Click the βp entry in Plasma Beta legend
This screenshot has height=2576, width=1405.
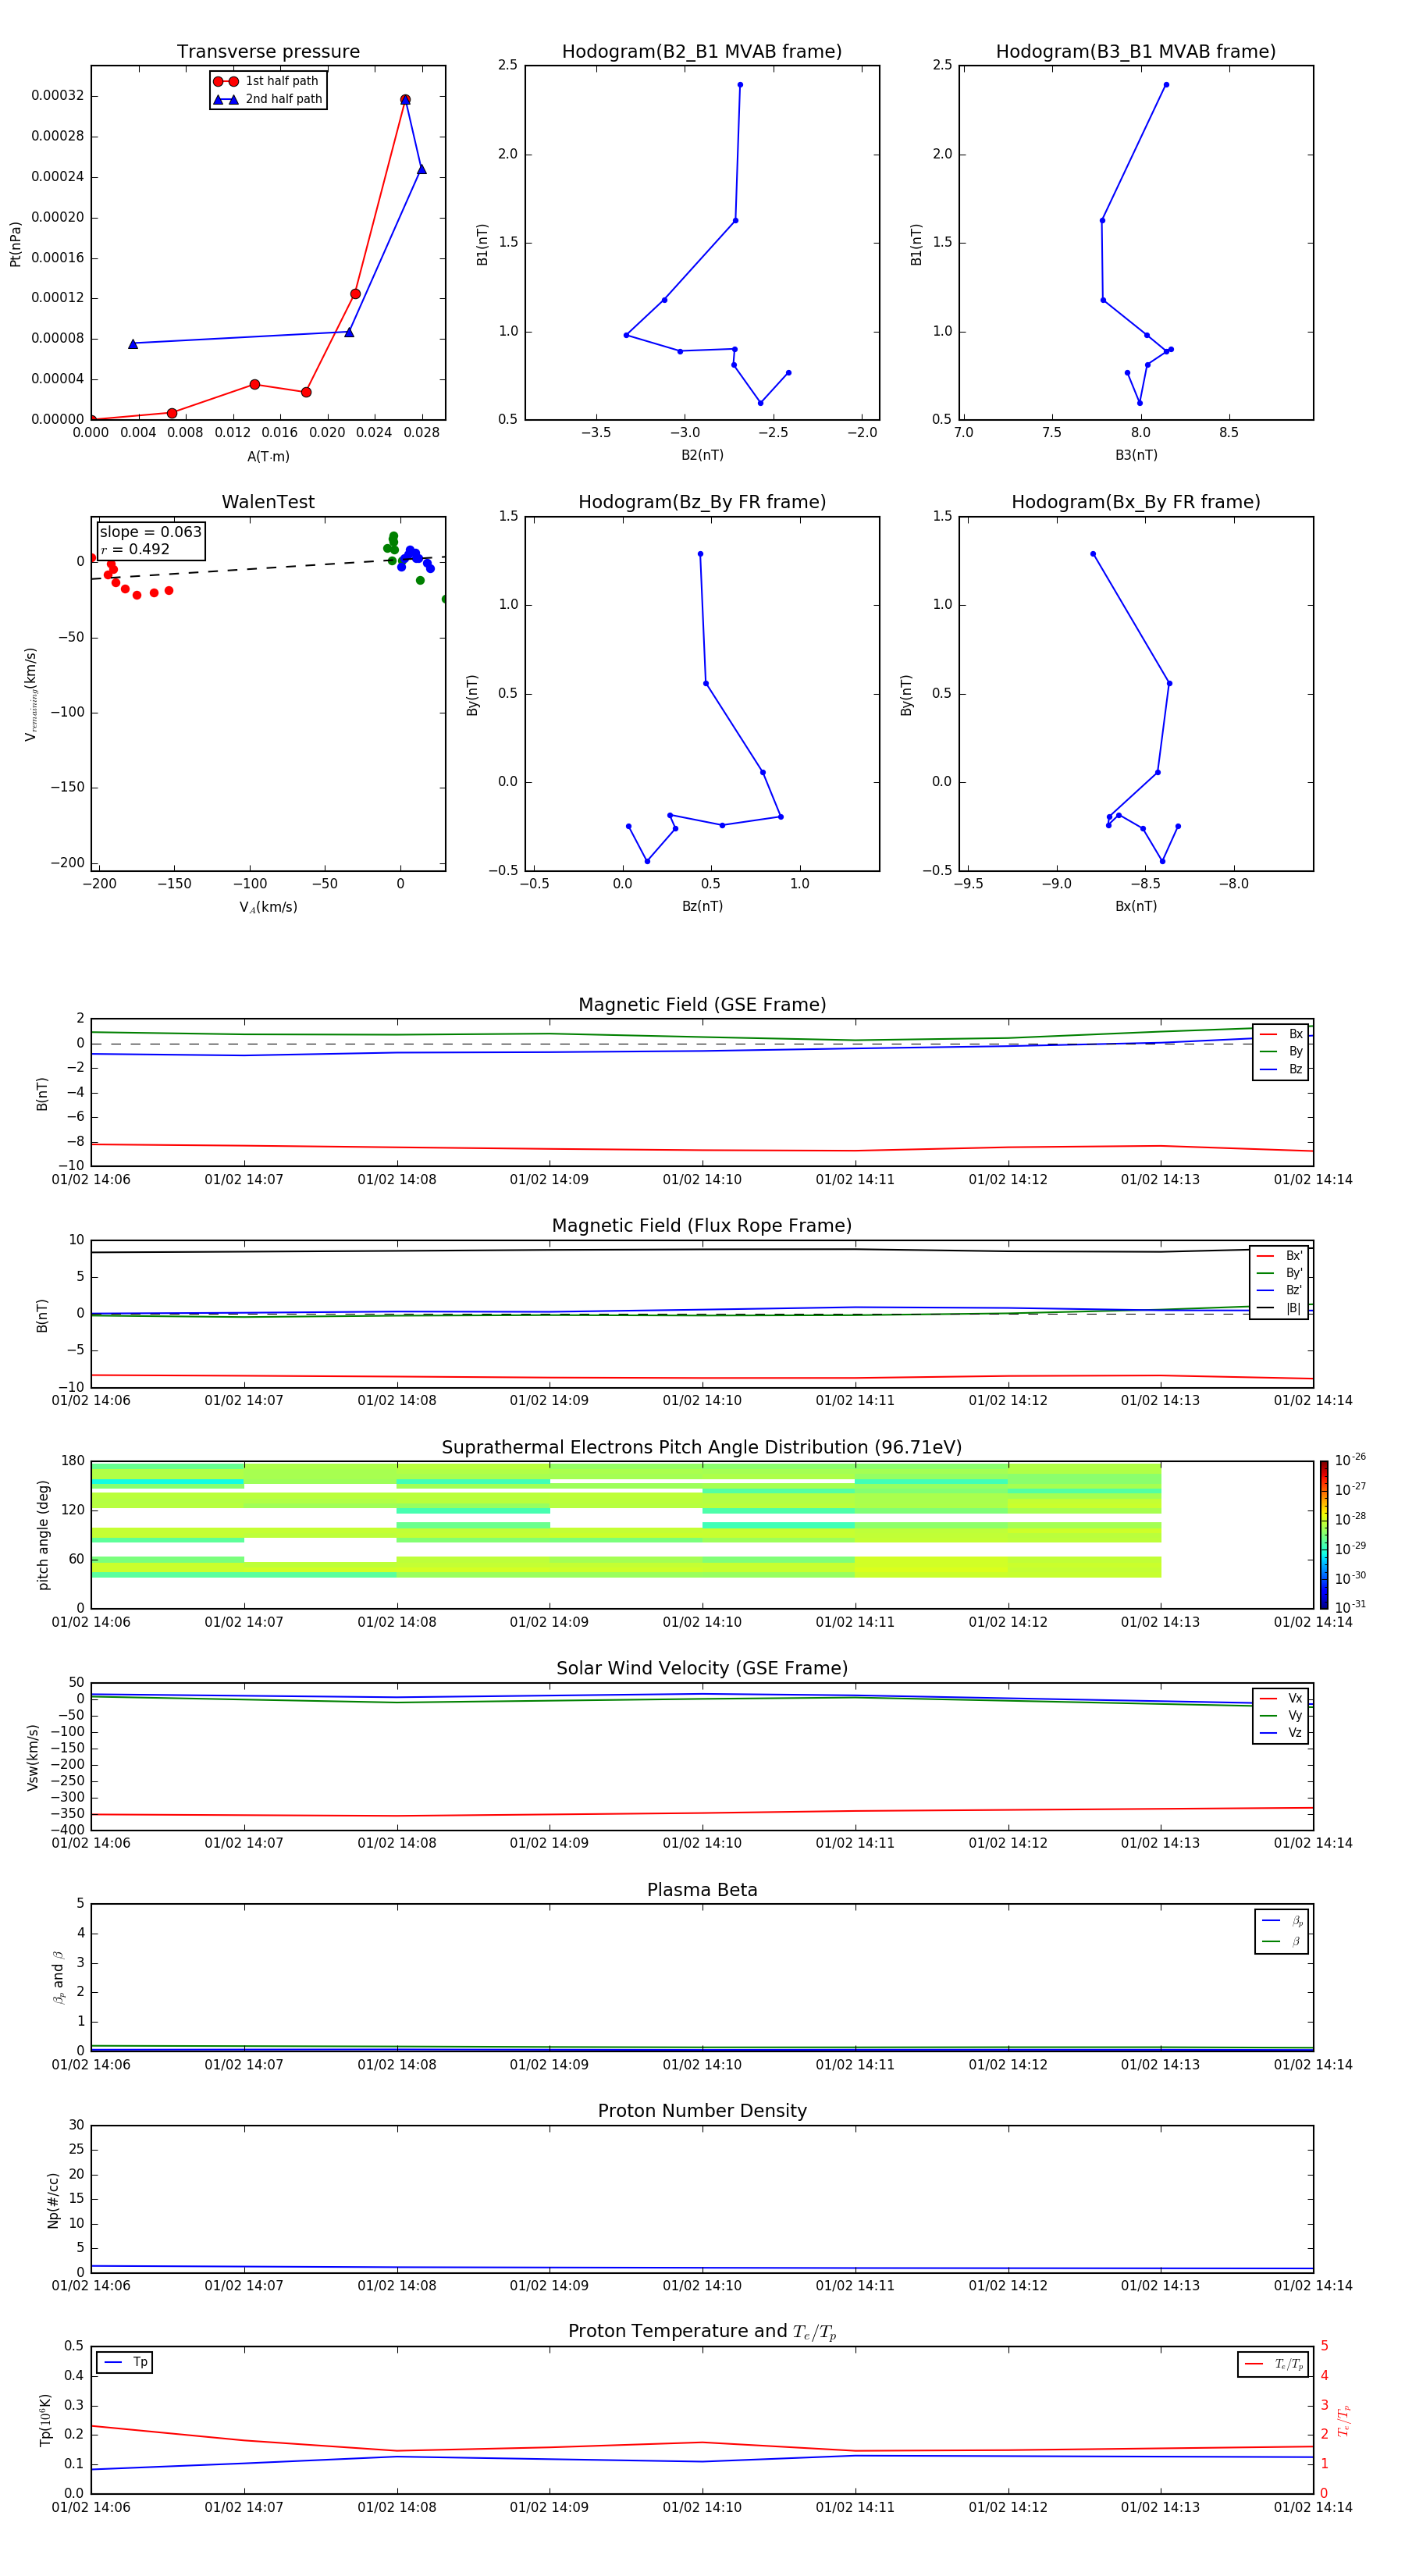(x=1283, y=1921)
